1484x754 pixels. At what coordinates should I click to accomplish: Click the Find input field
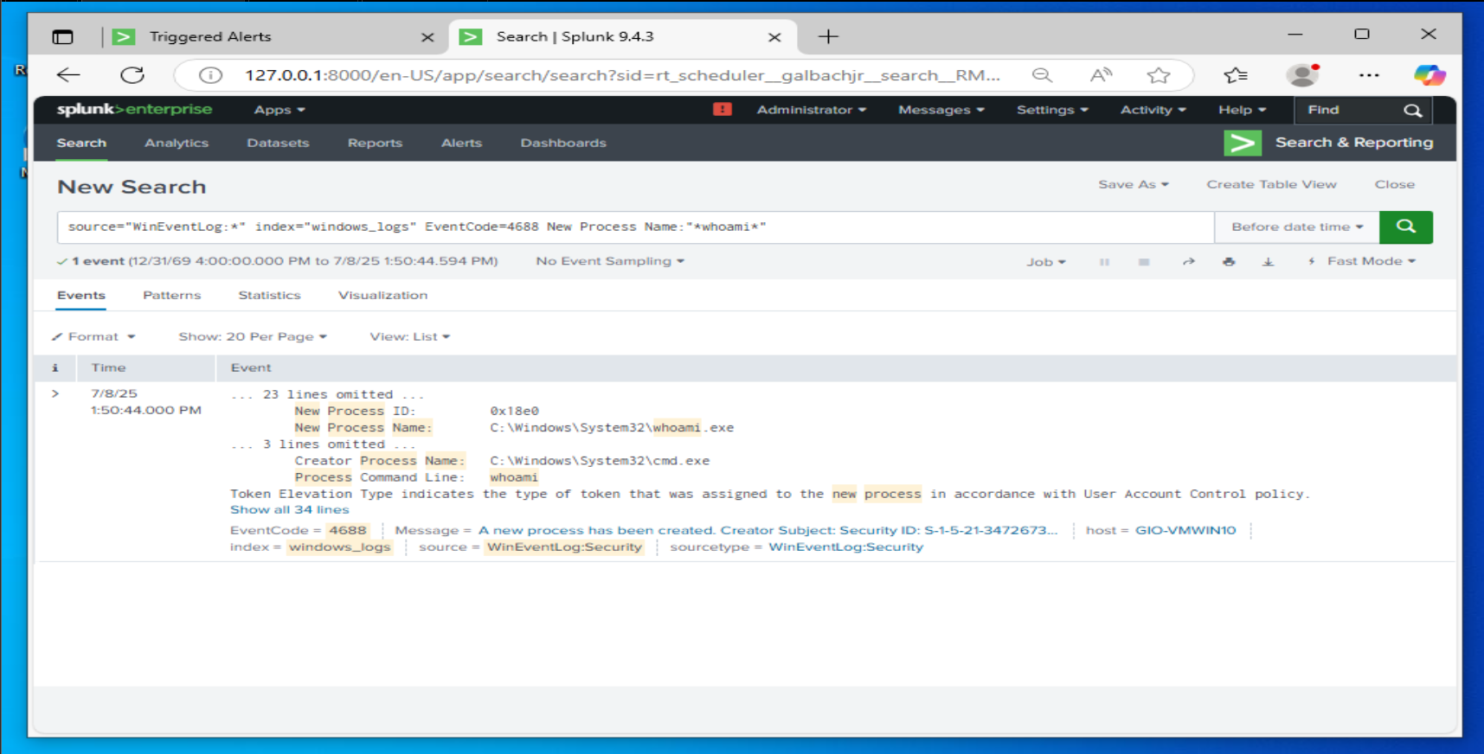1350,110
